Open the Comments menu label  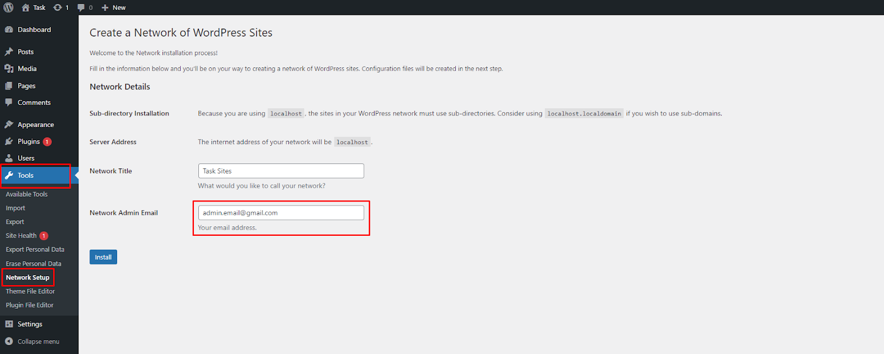pyautogui.click(x=34, y=103)
